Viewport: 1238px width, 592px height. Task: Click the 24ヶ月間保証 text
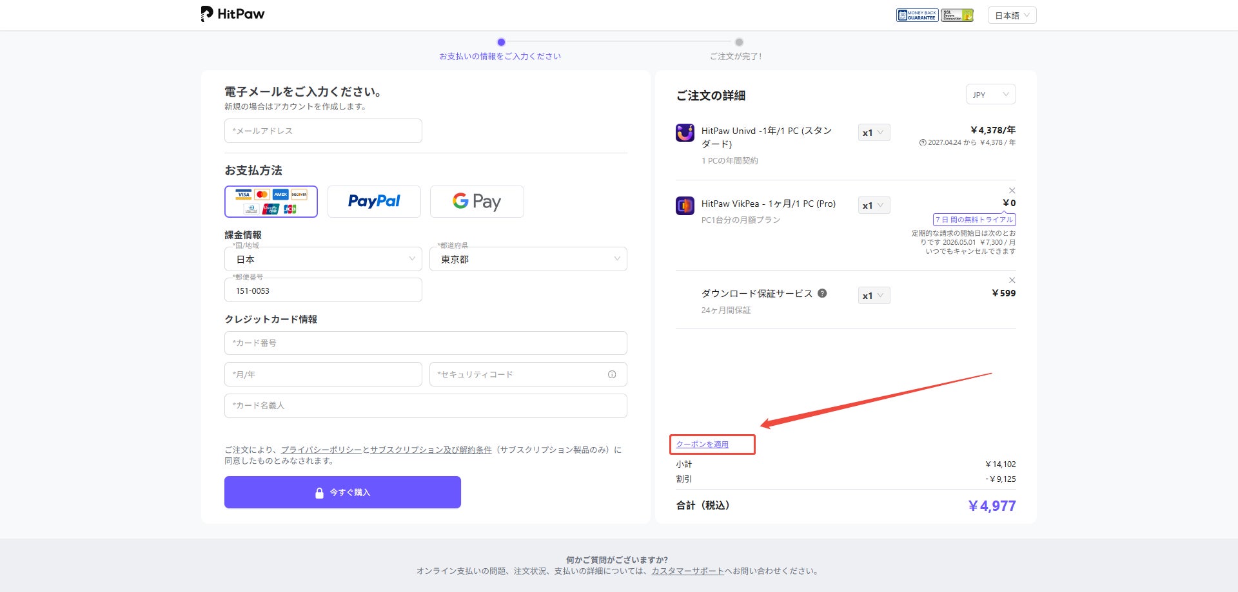[x=726, y=310]
